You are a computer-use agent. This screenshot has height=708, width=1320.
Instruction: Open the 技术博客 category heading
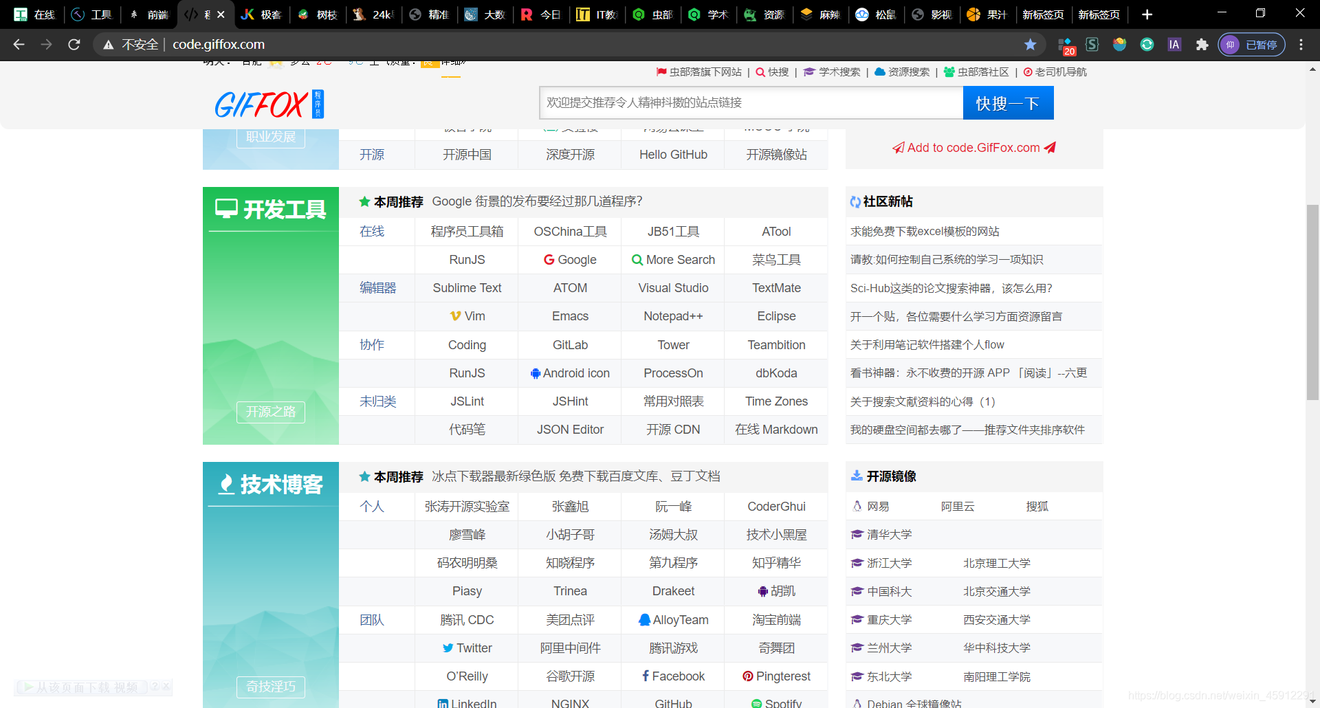coord(271,485)
